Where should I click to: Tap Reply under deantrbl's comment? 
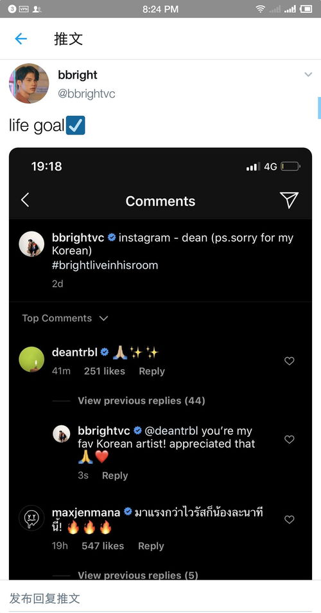click(x=152, y=371)
